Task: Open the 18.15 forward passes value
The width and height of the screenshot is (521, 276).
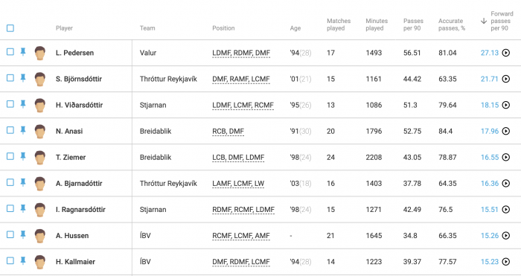Action: pyautogui.click(x=490, y=106)
